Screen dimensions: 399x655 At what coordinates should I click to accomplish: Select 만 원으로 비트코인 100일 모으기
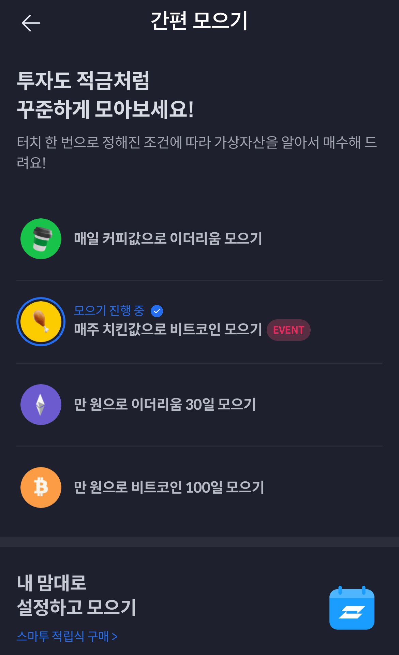(x=199, y=487)
